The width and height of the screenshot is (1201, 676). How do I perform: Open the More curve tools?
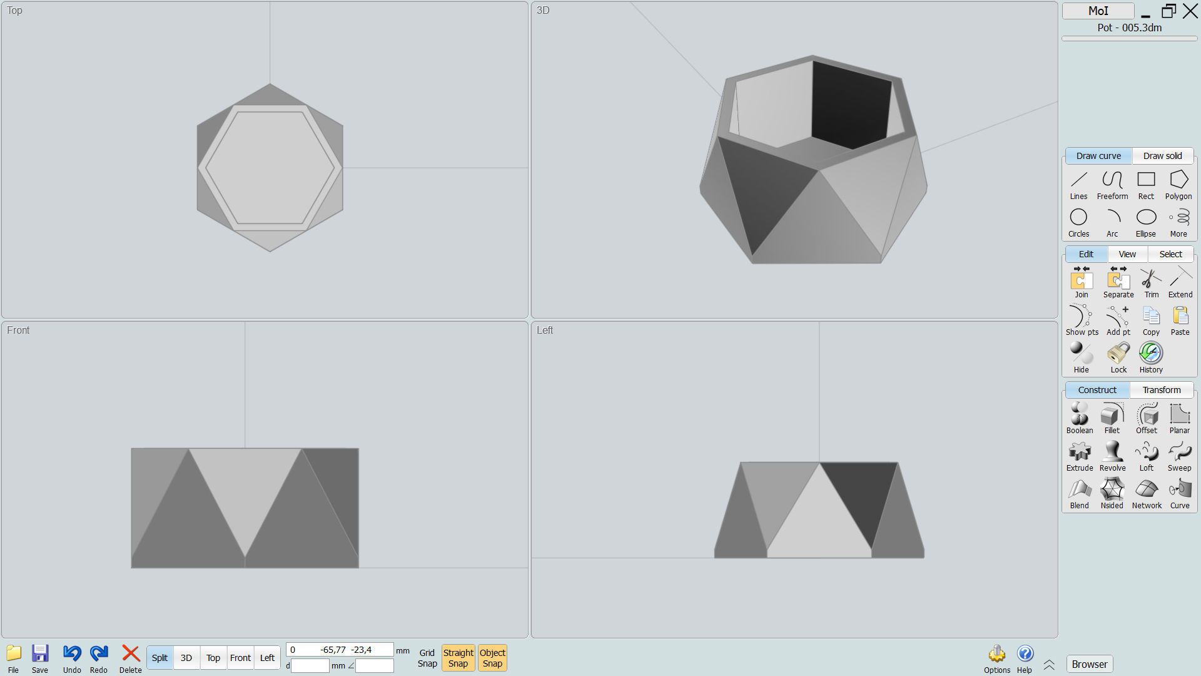click(x=1178, y=223)
